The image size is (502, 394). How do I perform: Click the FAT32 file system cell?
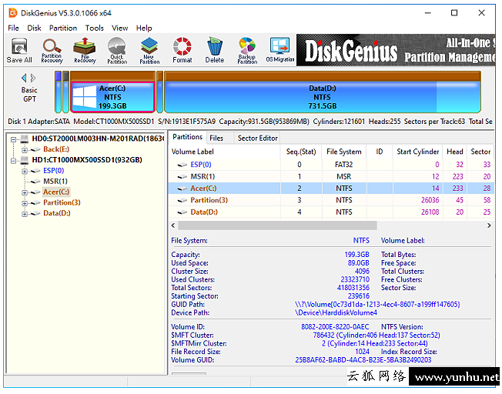tap(344, 165)
